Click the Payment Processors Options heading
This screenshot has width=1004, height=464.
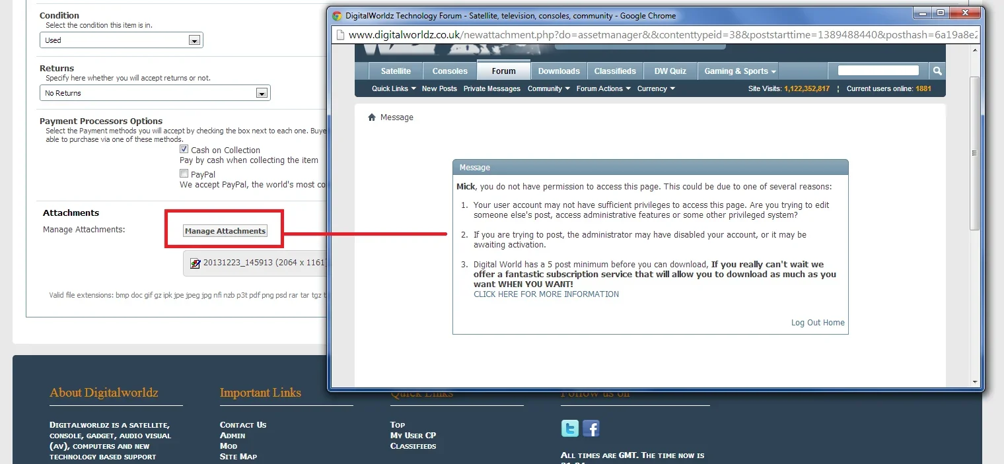(101, 121)
